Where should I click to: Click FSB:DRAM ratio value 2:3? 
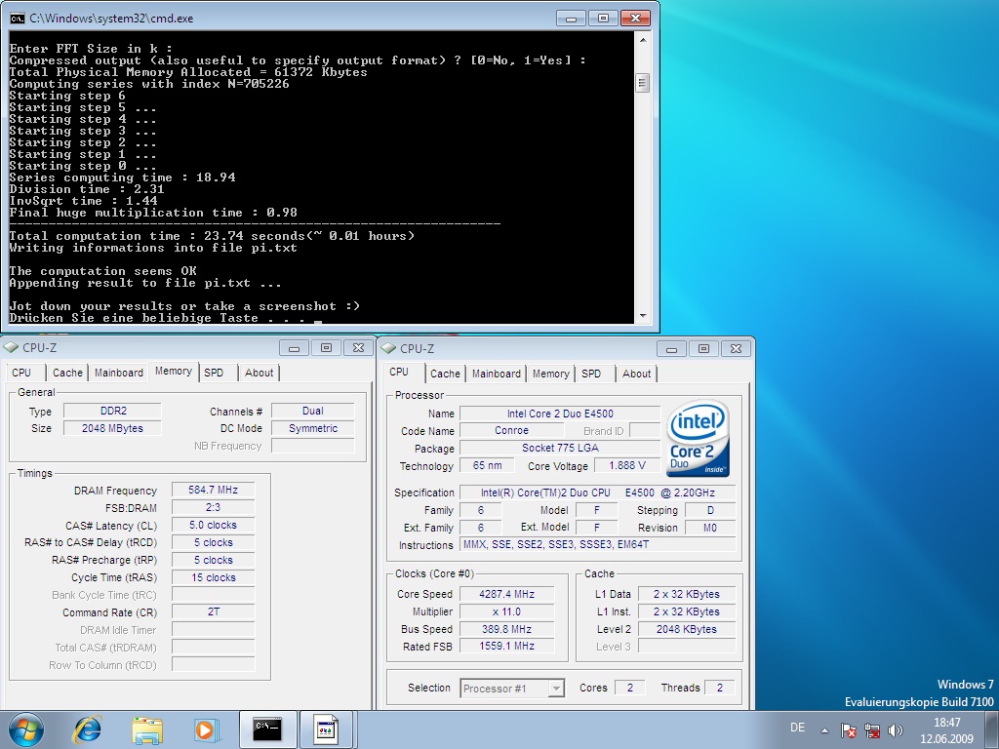(x=213, y=507)
